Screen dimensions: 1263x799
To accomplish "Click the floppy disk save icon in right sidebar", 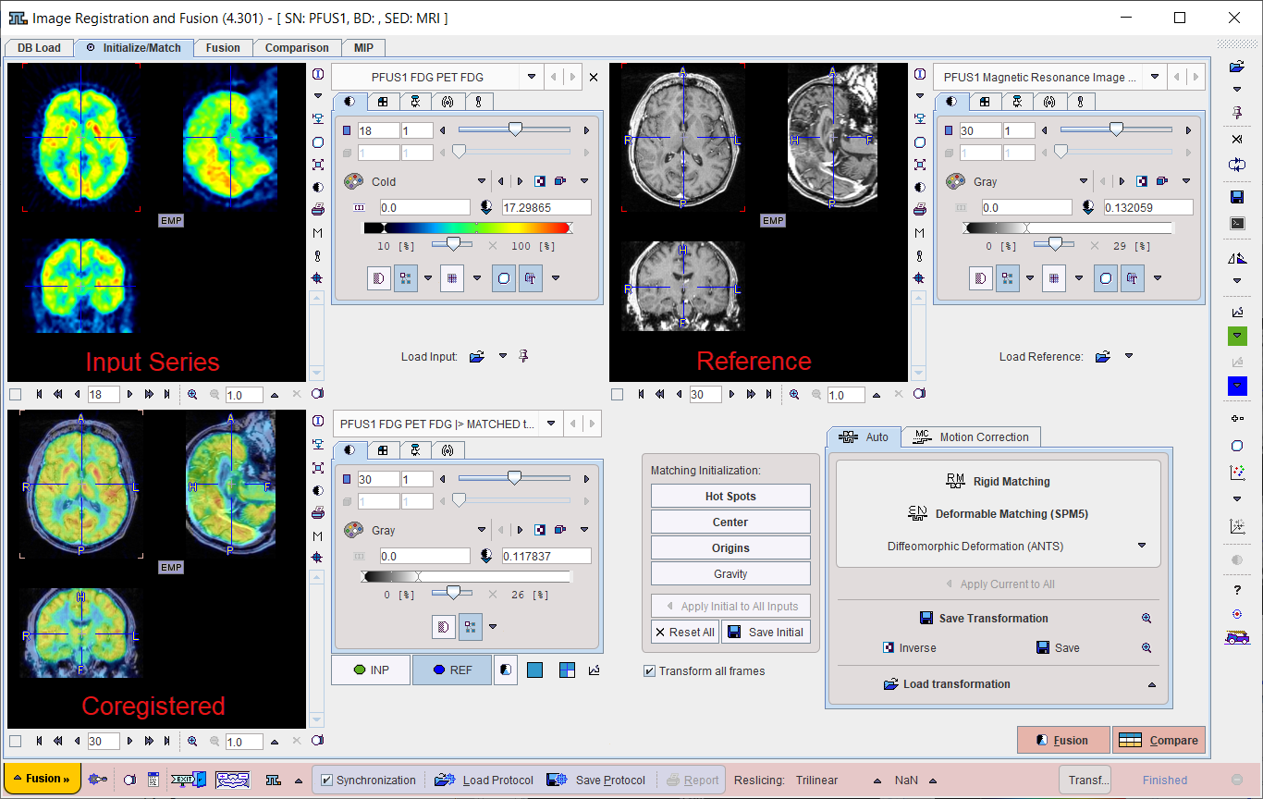I will [x=1237, y=197].
